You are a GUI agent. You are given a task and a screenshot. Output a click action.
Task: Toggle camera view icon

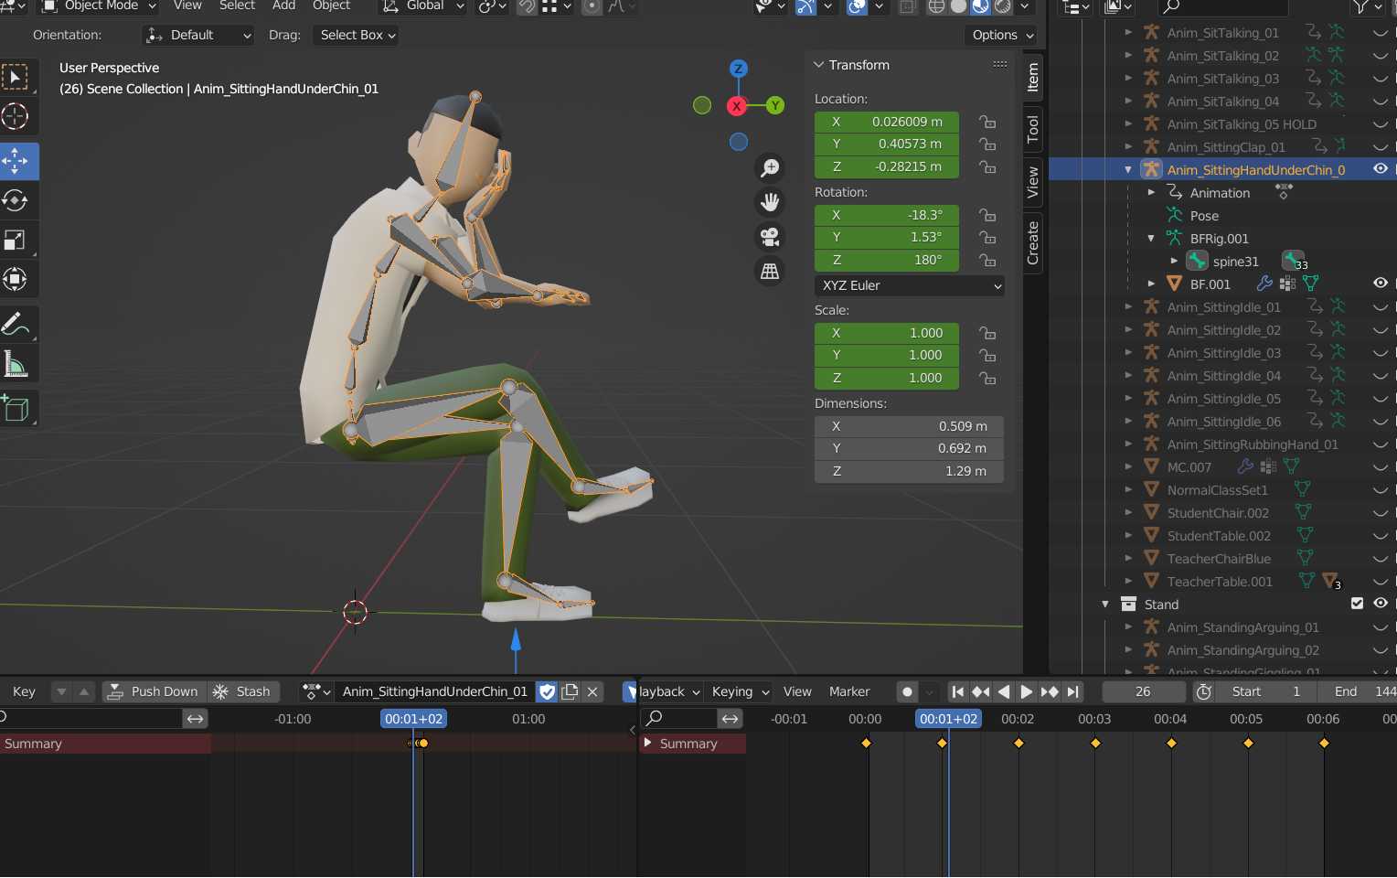(770, 237)
